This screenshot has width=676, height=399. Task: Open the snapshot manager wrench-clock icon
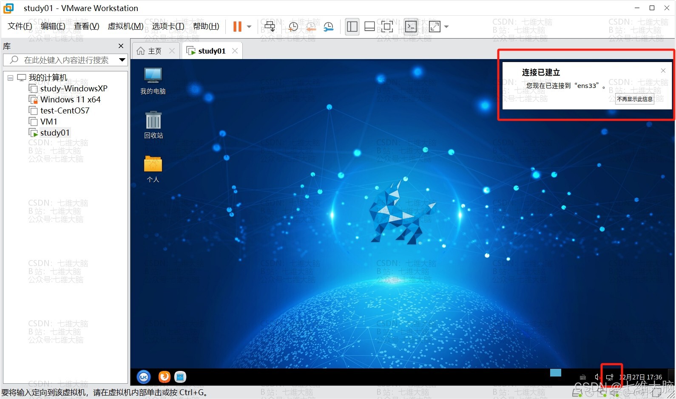click(x=329, y=27)
